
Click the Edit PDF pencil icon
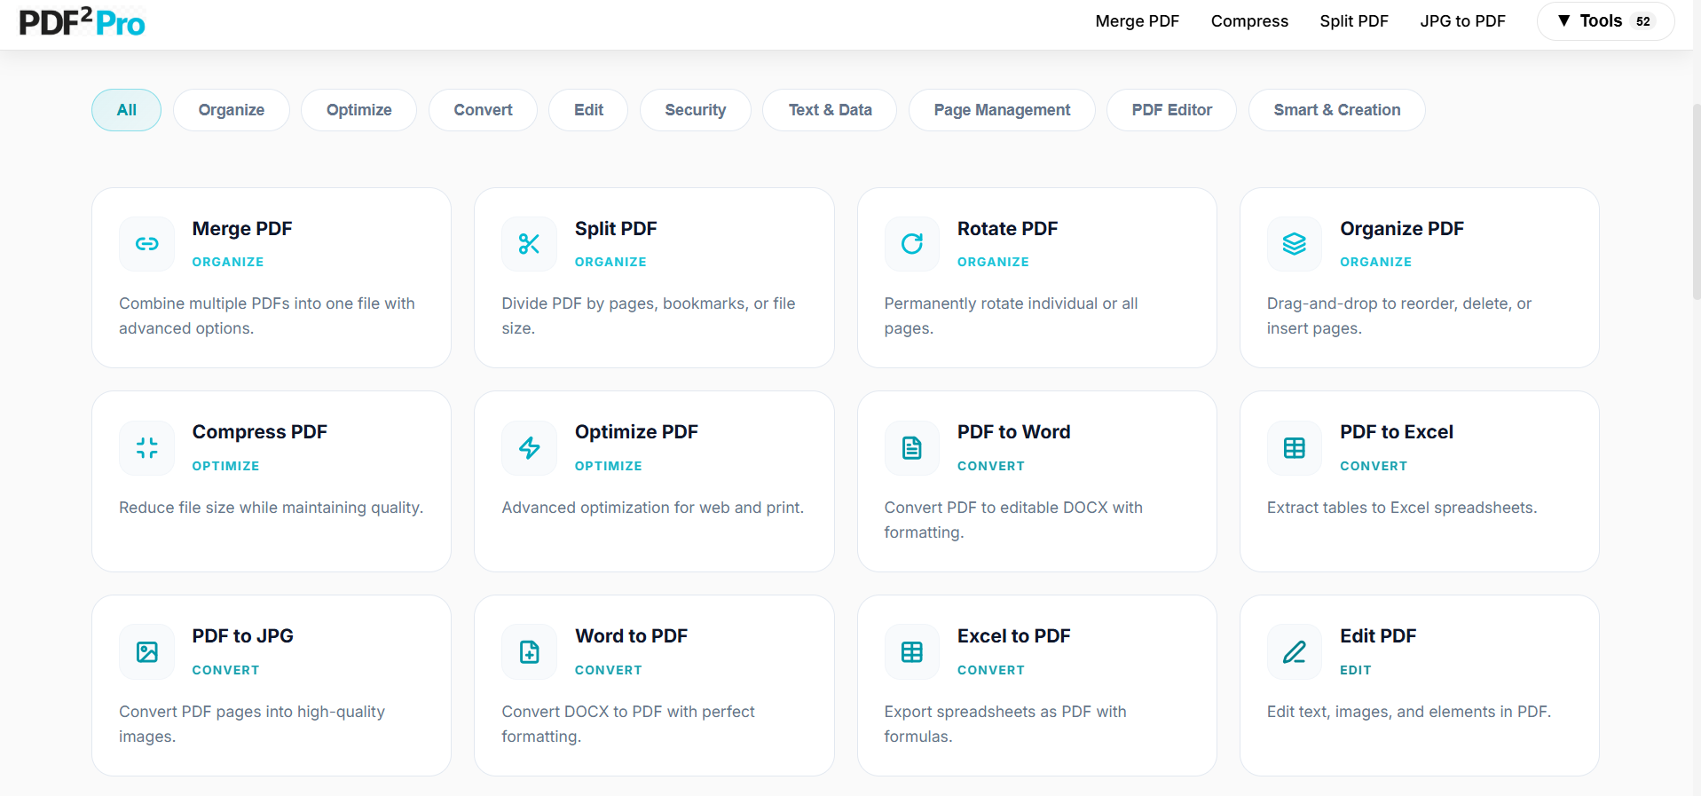(1294, 652)
